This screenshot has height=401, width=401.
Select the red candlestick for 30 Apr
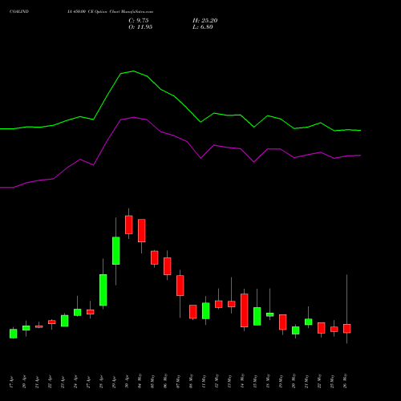coord(129,225)
